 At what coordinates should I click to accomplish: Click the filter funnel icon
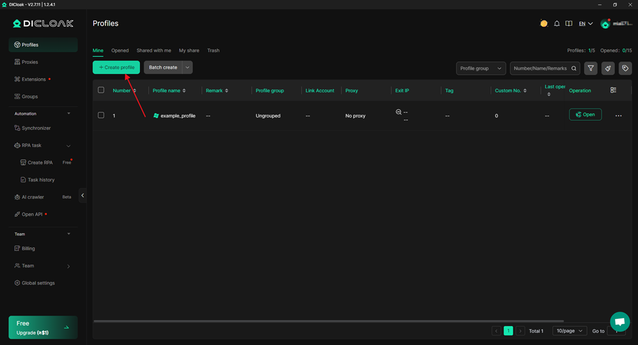(591, 68)
